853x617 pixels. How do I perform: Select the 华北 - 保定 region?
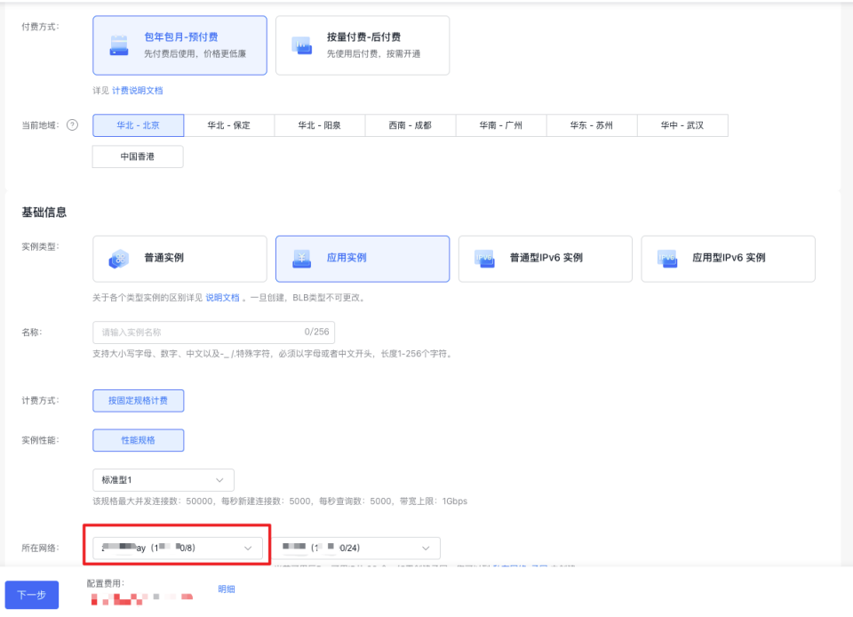tap(229, 125)
